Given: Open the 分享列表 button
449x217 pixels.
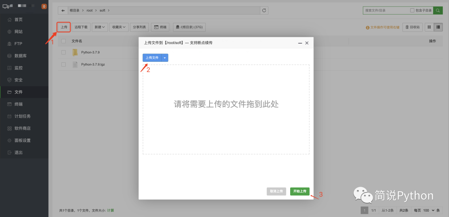Looking at the screenshot, I should [x=139, y=27].
